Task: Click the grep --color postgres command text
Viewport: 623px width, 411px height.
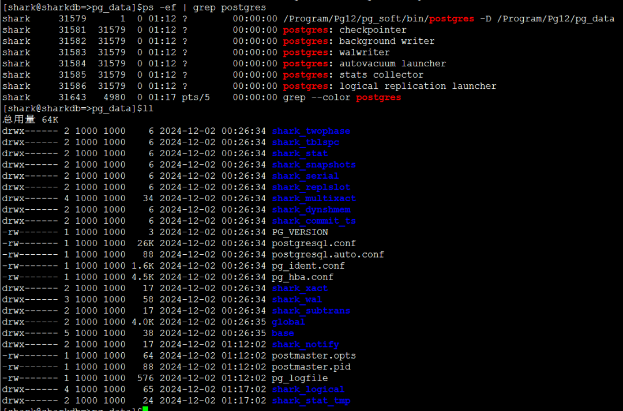Action: pyautogui.click(x=341, y=97)
